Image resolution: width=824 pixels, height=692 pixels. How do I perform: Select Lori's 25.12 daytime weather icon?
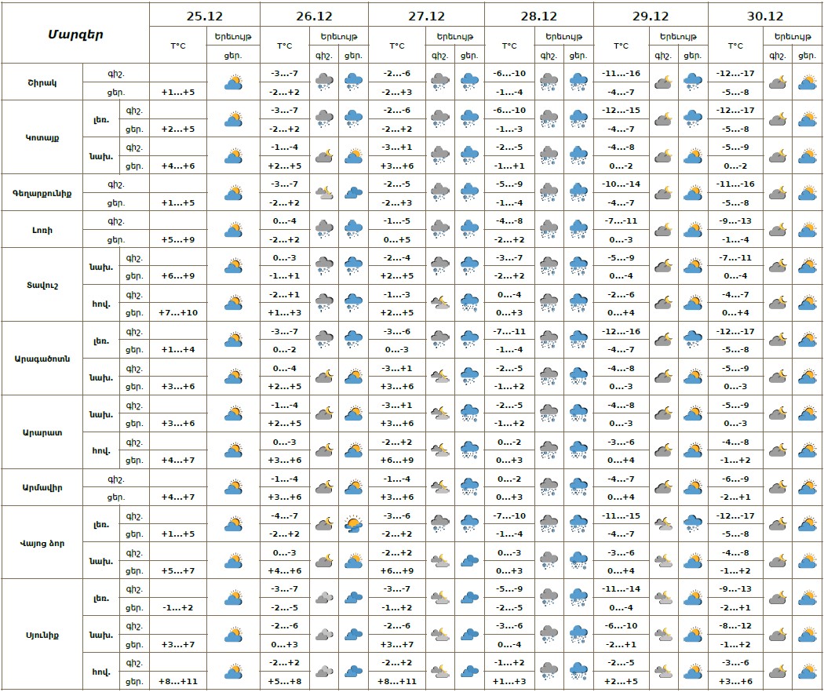click(x=233, y=229)
